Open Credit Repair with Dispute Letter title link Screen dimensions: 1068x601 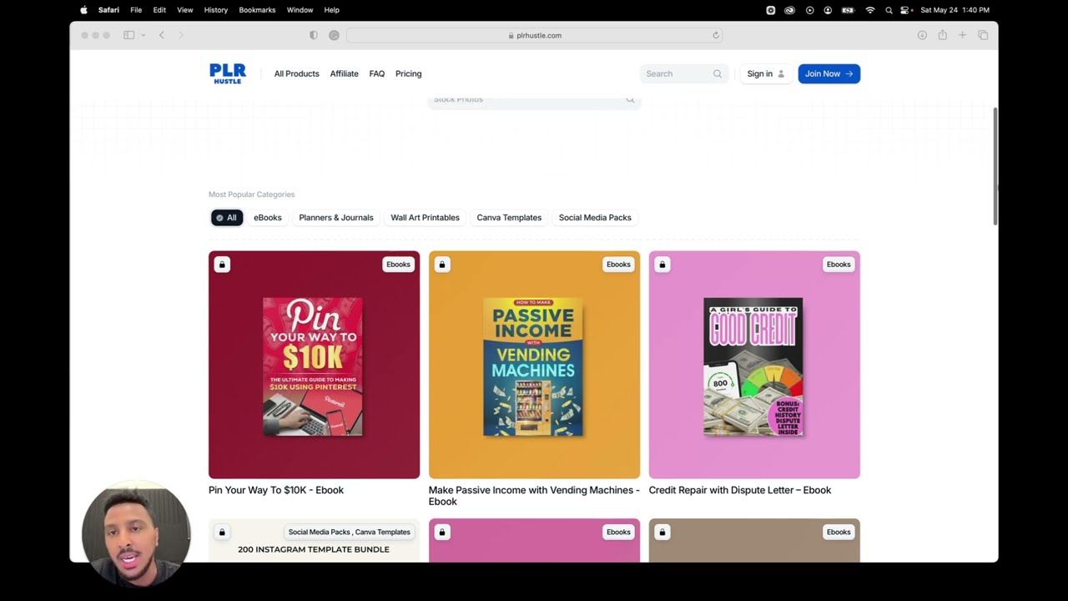click(x=740, y=490)
